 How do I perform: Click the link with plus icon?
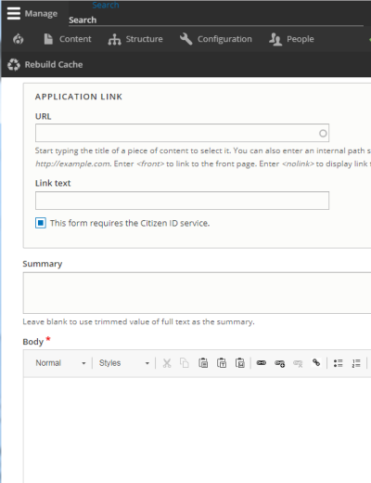280,363
